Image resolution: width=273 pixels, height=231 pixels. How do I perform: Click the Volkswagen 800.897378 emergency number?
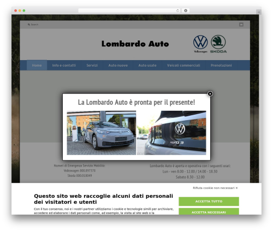(x=80, y=170)
